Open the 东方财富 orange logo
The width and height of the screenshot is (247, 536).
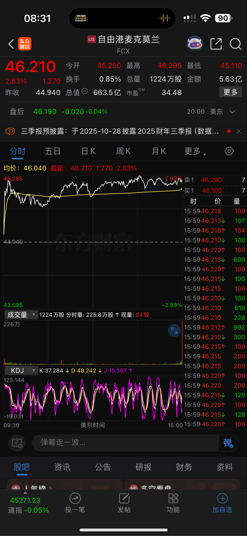25,44
